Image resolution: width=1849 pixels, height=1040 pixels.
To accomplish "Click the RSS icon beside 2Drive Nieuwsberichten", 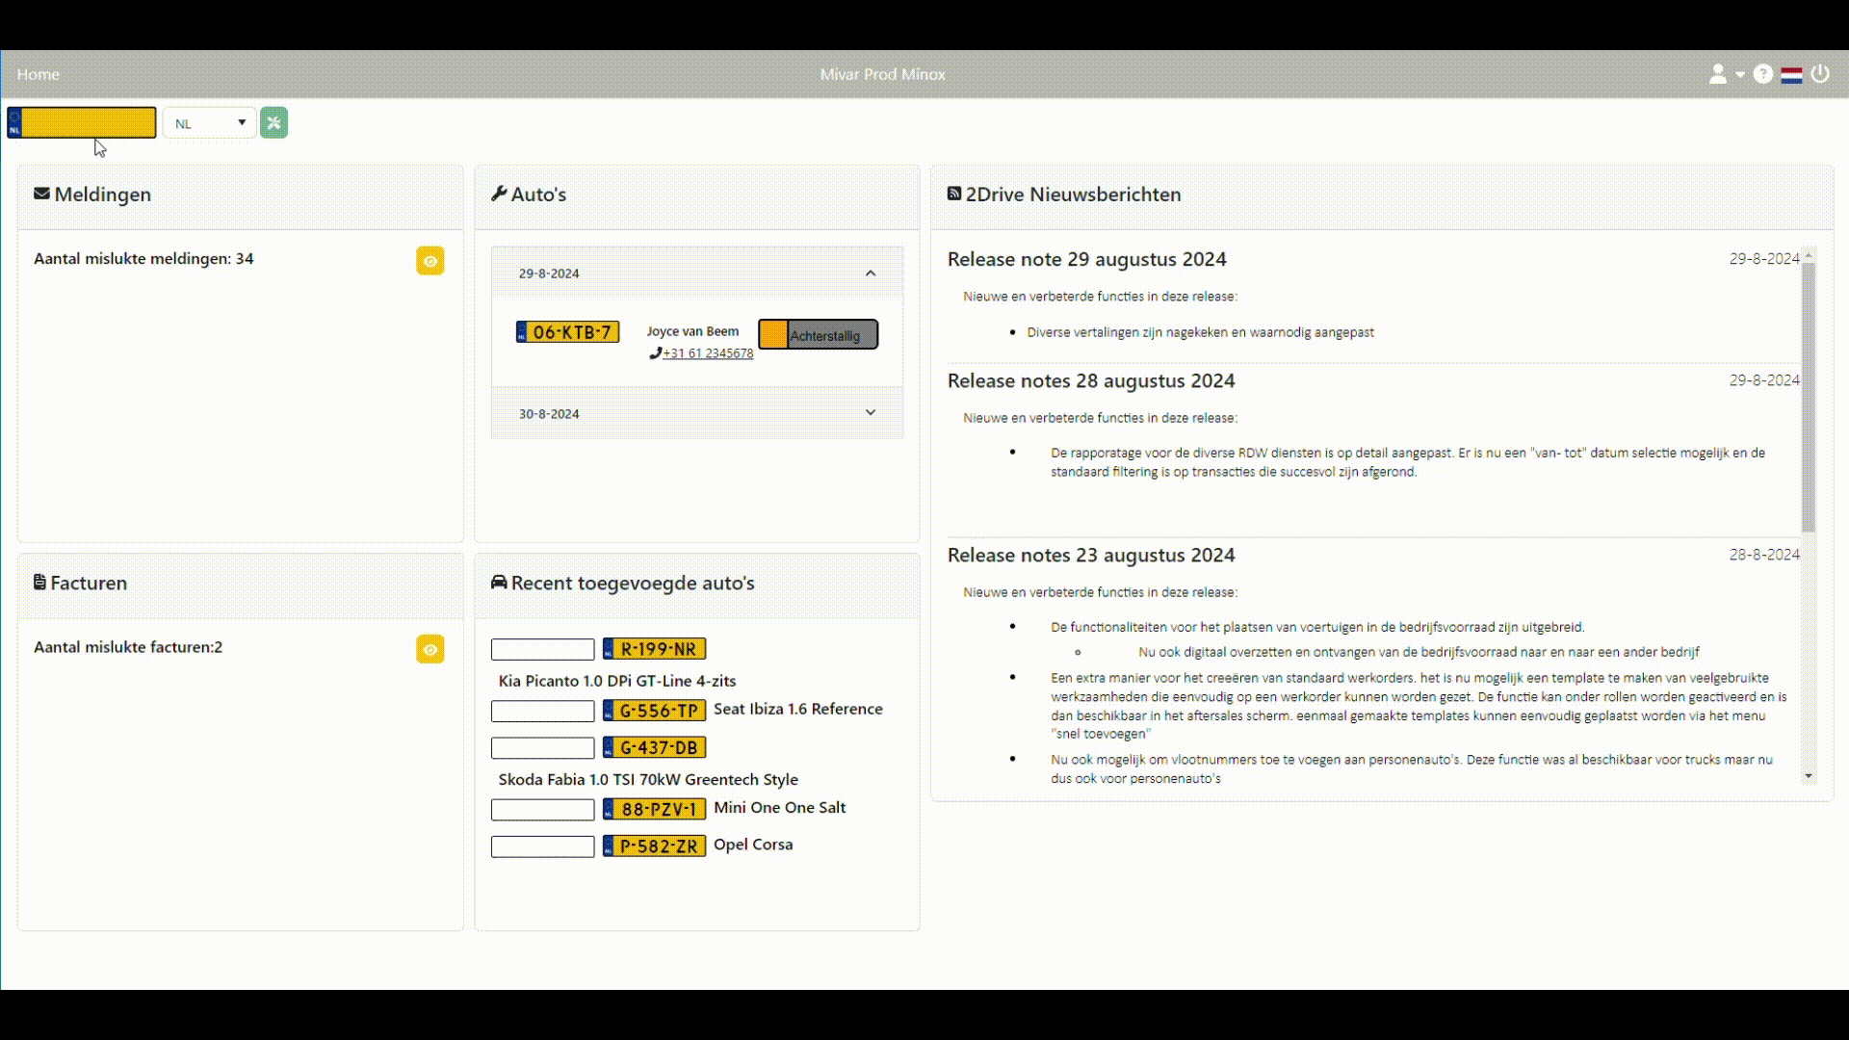I will (954, 194).
